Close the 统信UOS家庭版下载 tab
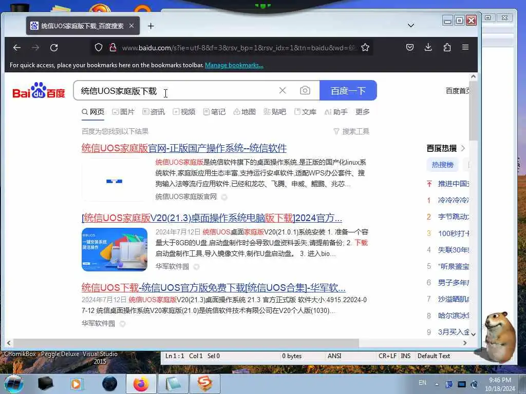 point(131,26)
